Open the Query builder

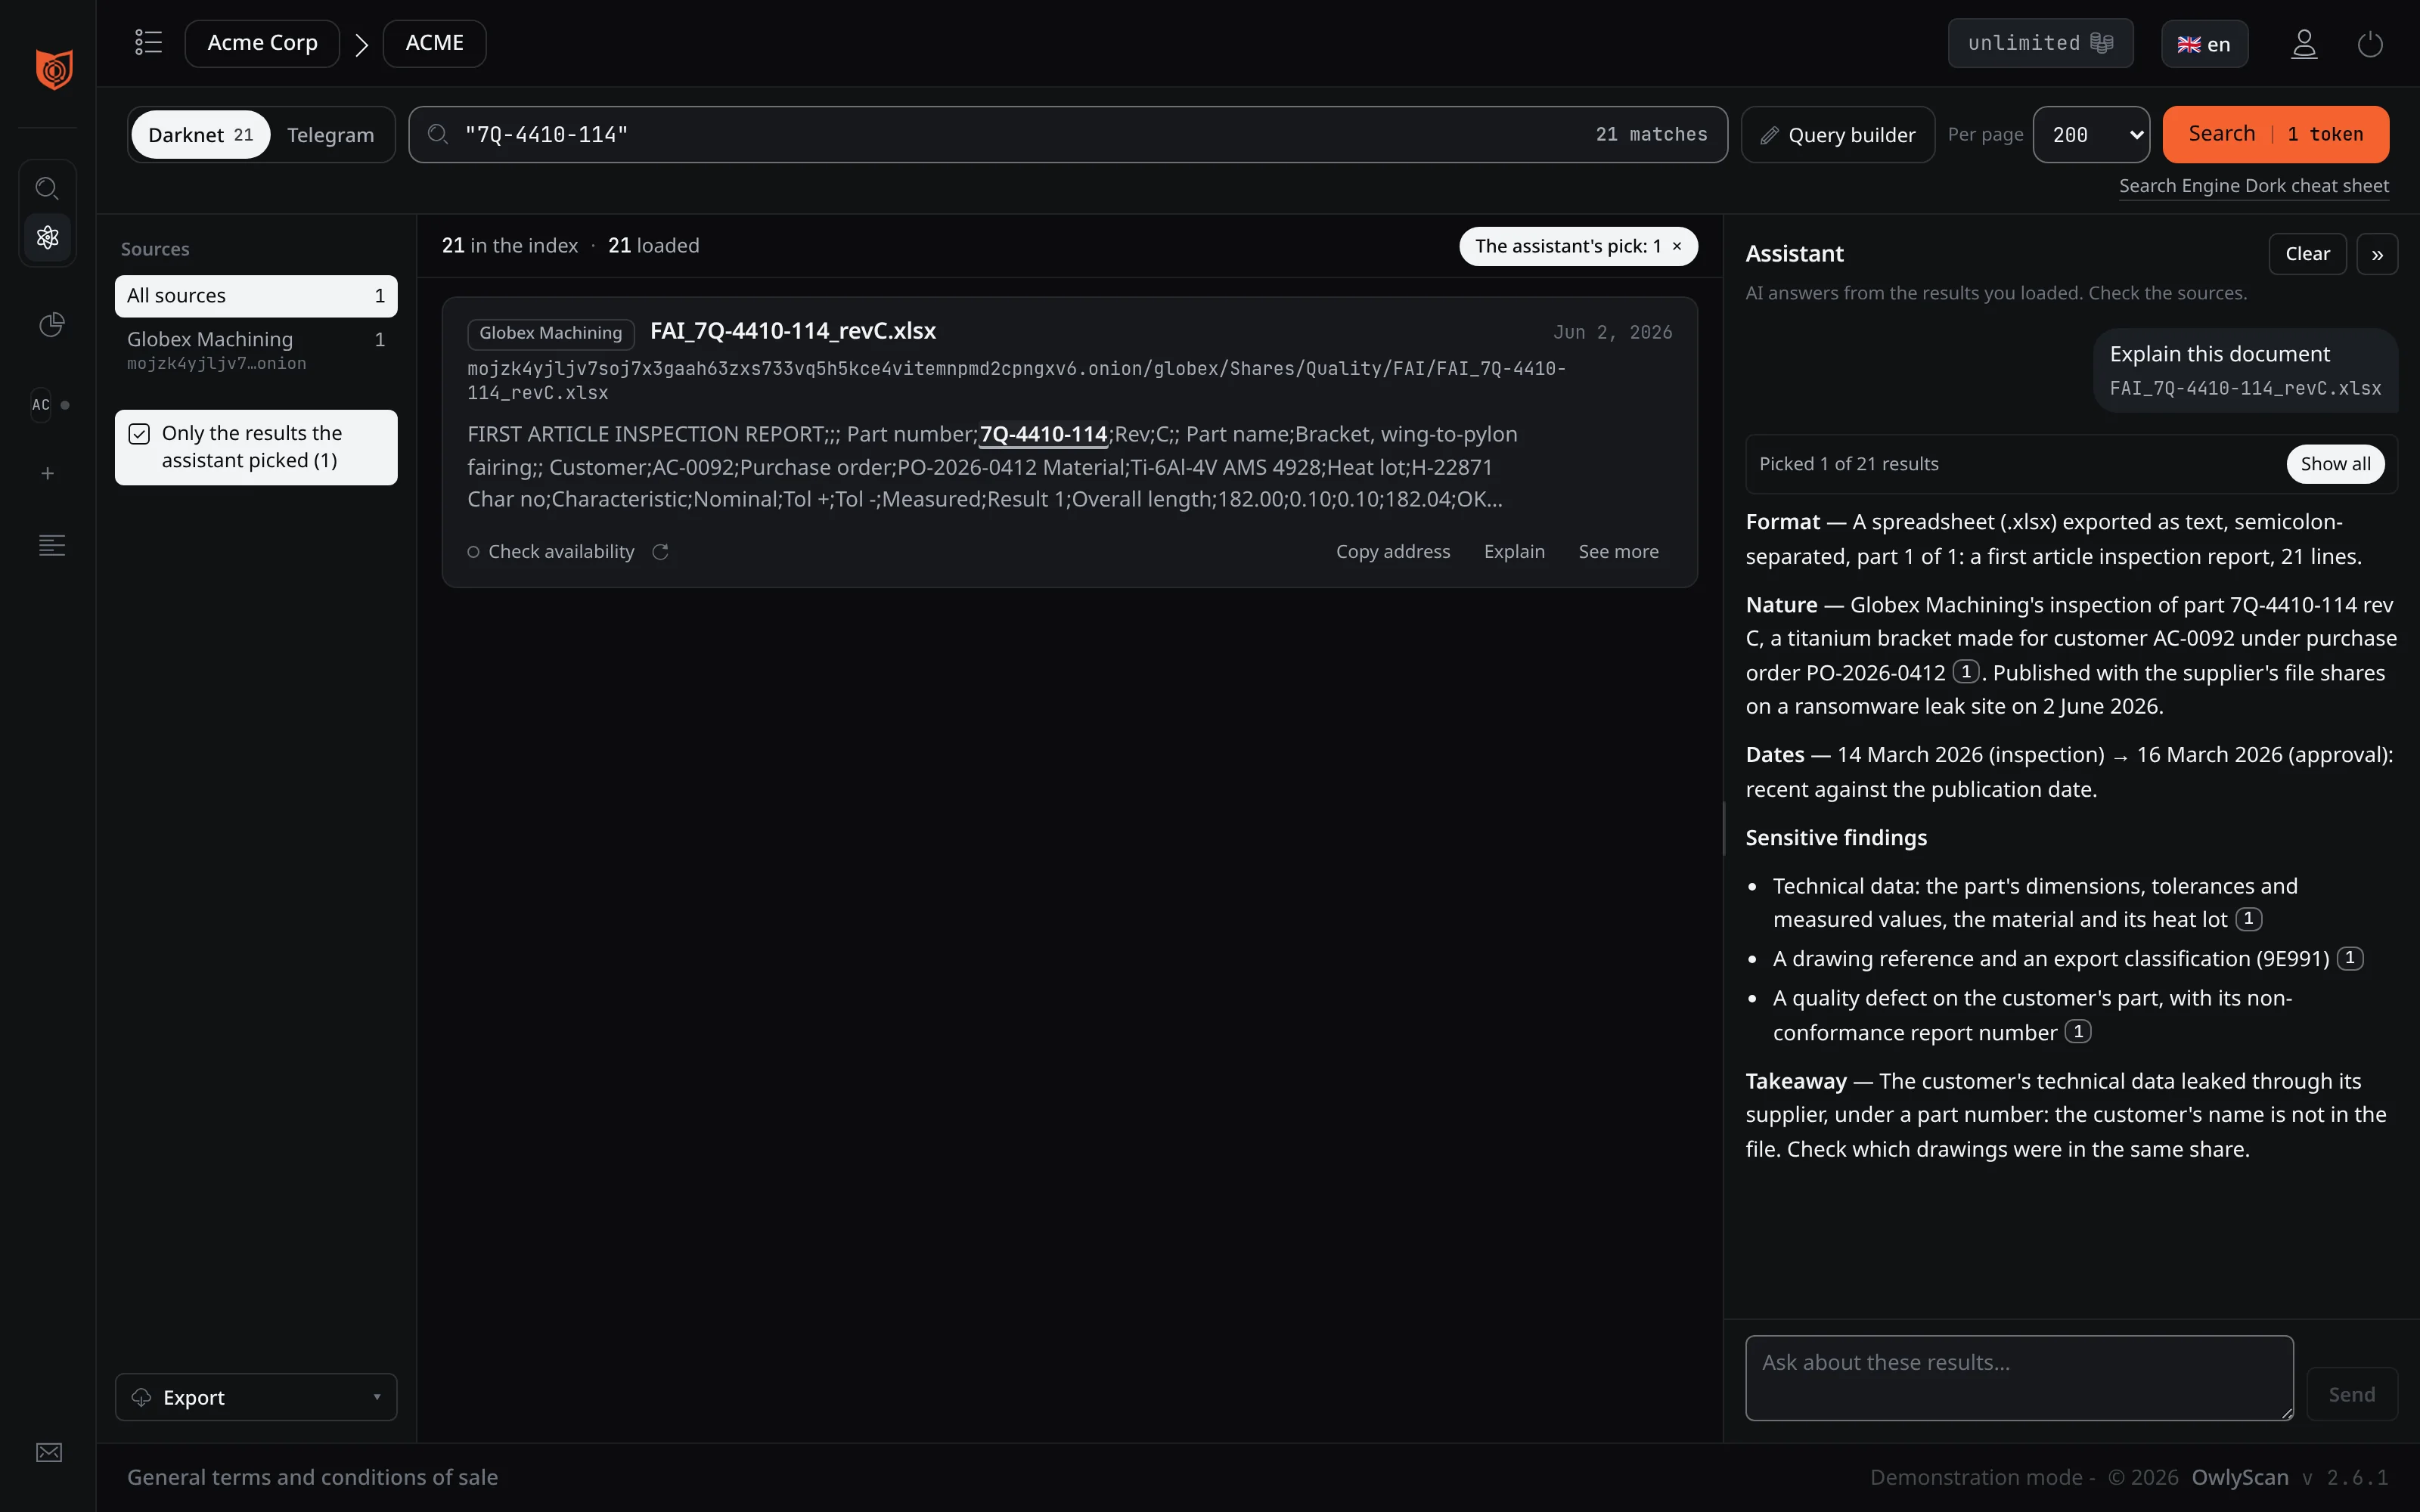pyautogui.click(x=1838, y=135)
